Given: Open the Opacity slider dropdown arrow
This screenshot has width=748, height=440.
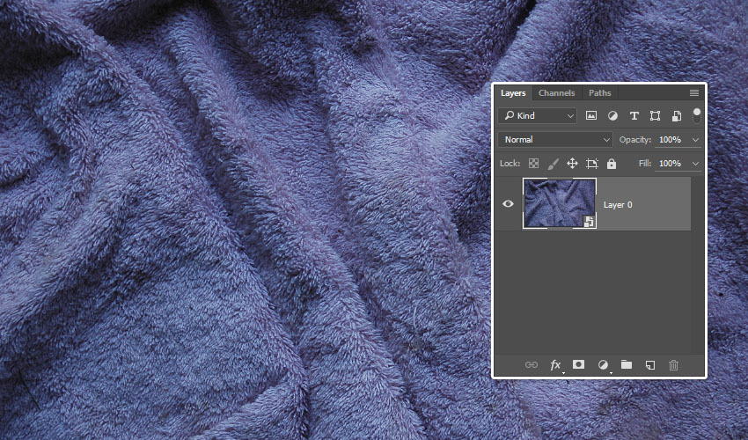Looking at the screenshot, I should point(696,140).
